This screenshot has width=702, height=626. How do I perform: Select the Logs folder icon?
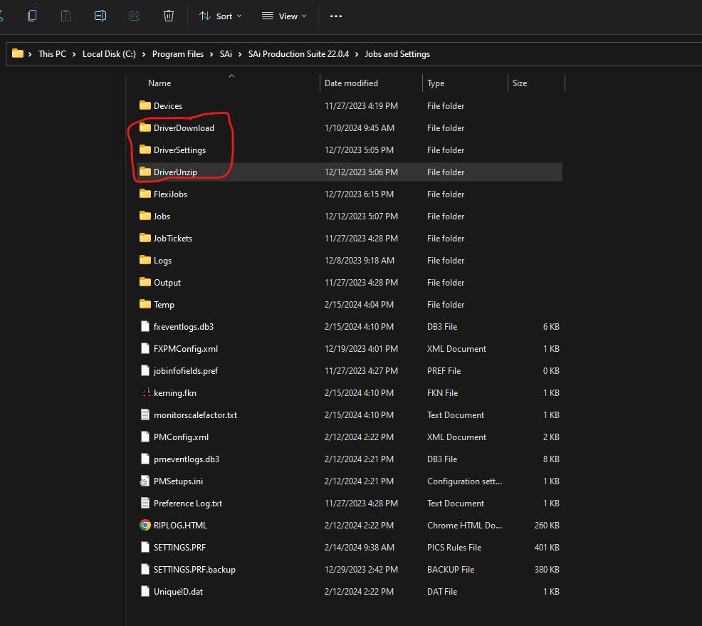point(145,260)
